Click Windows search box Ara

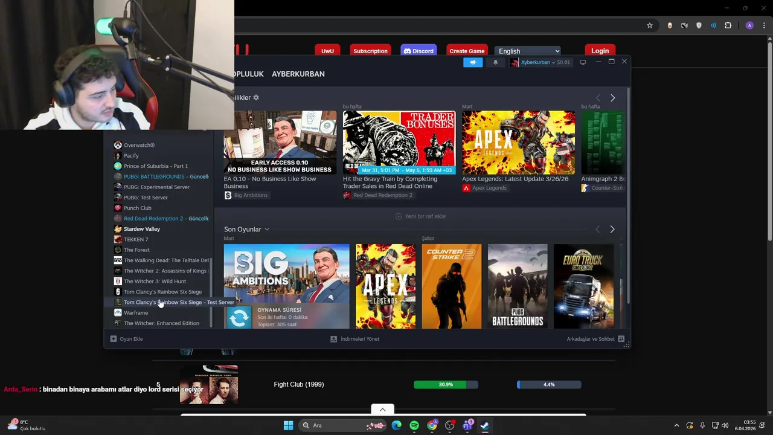tap(343, 425)
